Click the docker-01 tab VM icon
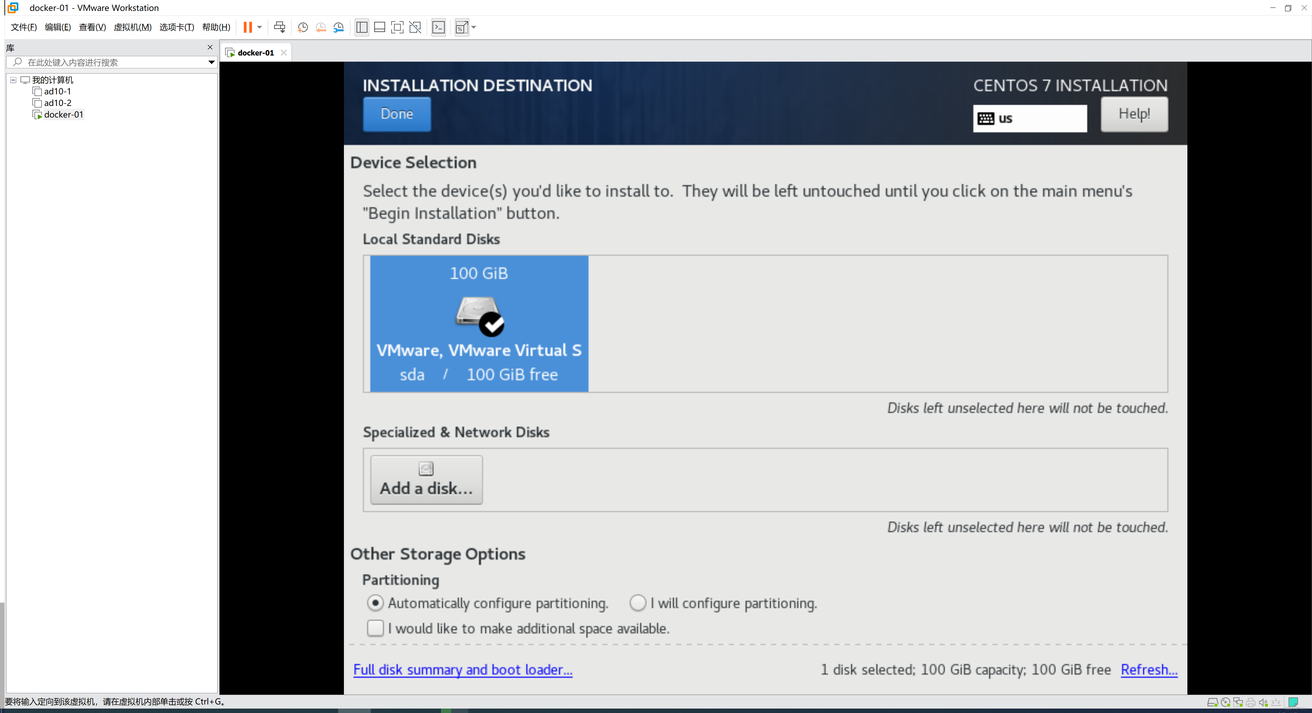The height and width of the screenshot is (713, 1312). 230,52
